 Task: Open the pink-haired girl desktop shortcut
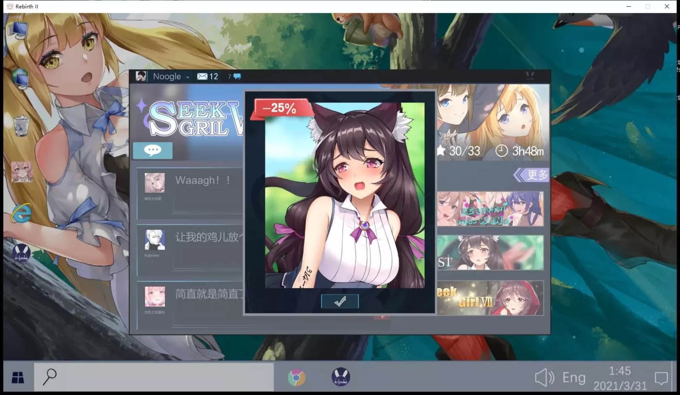pos(22,172)
